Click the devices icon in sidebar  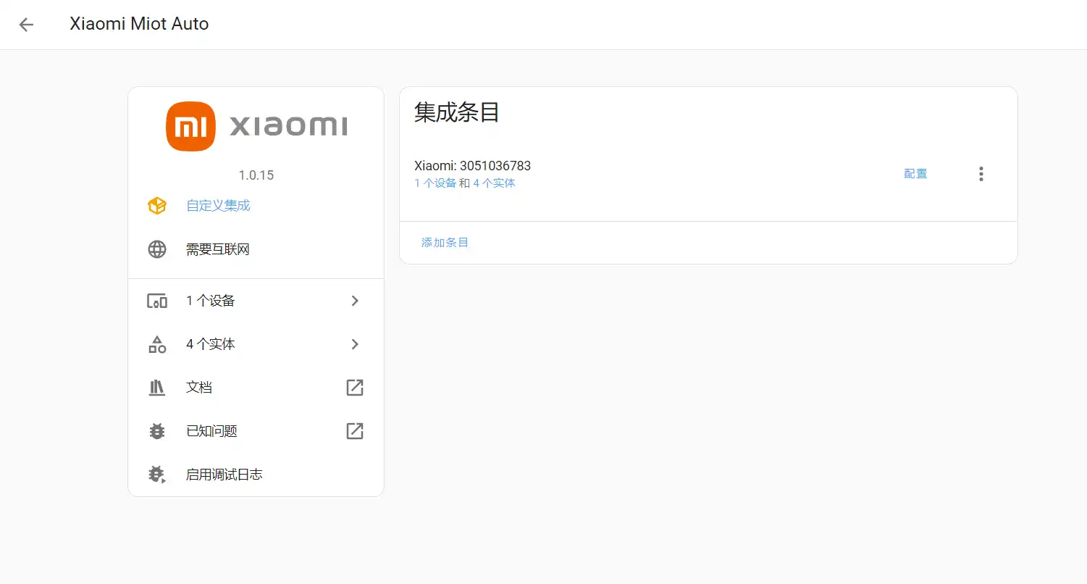[x=157, y=301]
